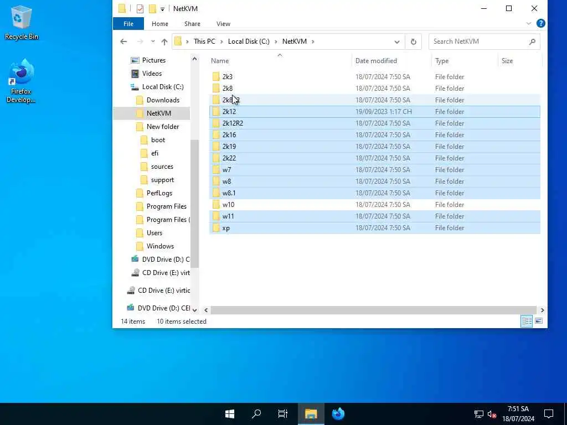Click Local Disk (C:) in breadcrumb
Screen dimensions: 567x425
(x=249, y=42)
